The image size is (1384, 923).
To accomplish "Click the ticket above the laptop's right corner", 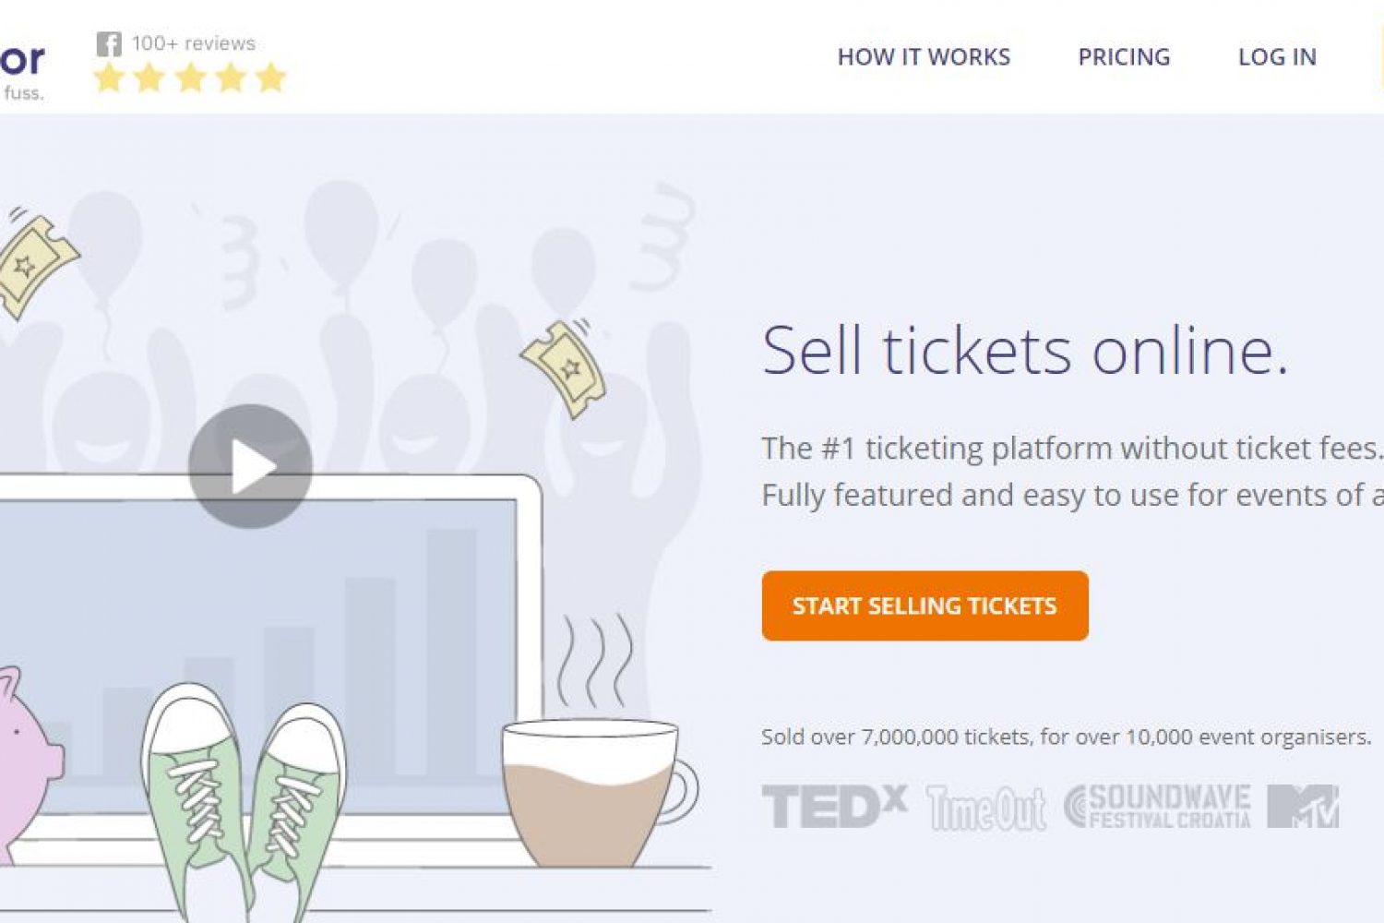I will (565, 368).
